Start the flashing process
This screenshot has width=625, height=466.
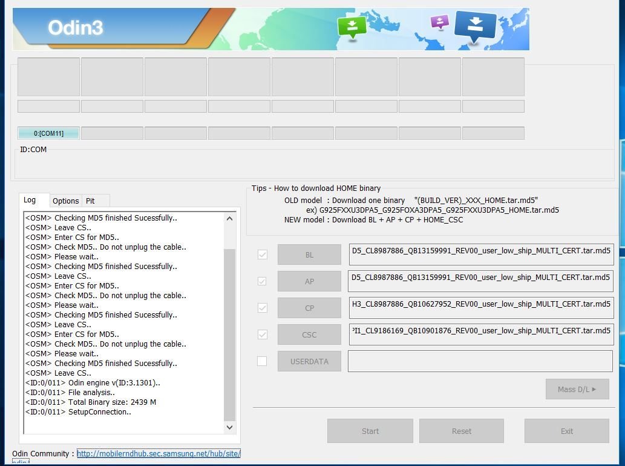coord(370,431)
